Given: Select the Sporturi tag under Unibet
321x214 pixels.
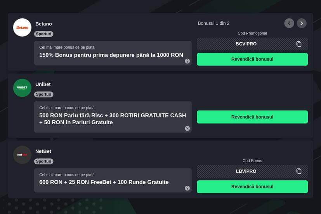Looking at the screenshot, I should point(44,94).
